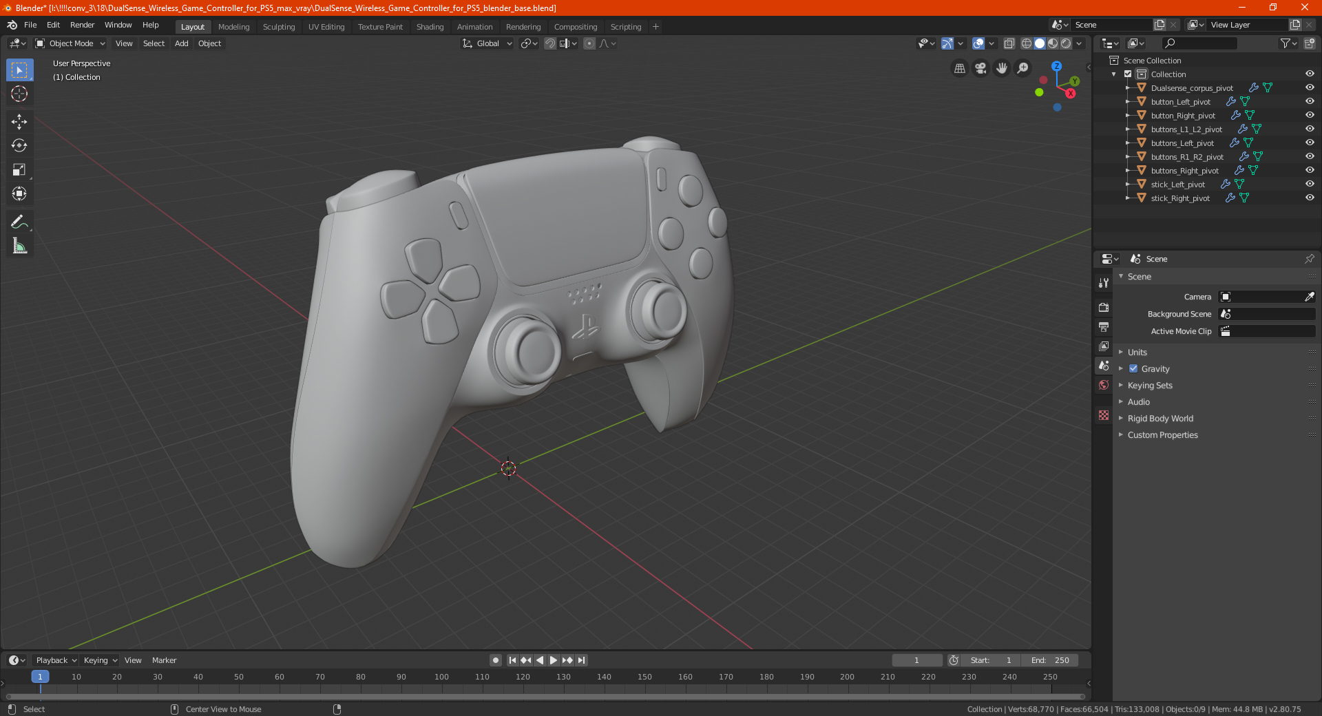This screenshot has width=1322, height=716.
Task: Open the Keying dropdown in timeline
Action: [x=100, y=660]
